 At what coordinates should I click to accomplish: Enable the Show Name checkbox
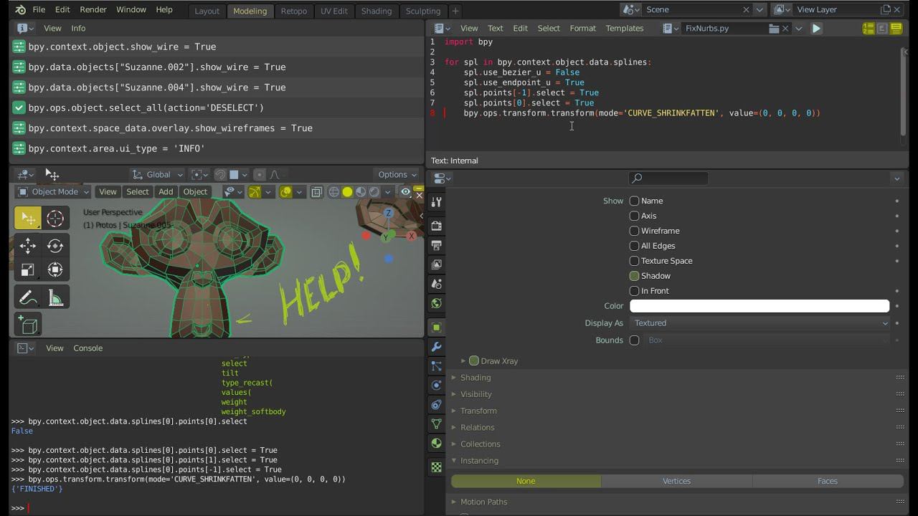tap(634, 201)
